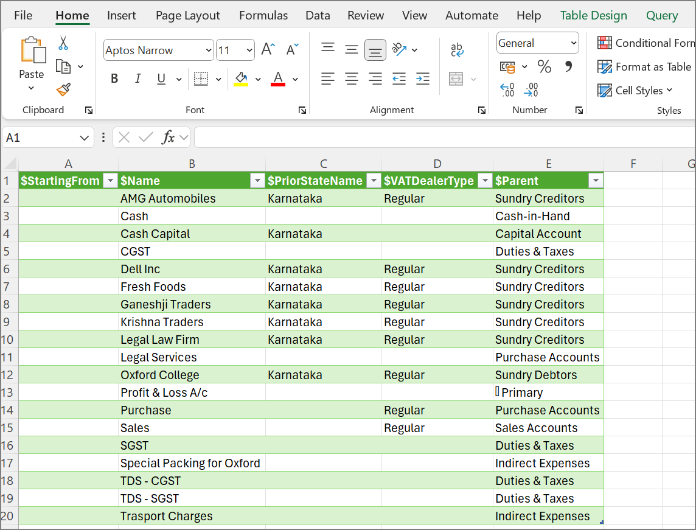696x530 pixels.
Task: Open the $Parent column filter dropdown
Action: (x=596, y=181)
